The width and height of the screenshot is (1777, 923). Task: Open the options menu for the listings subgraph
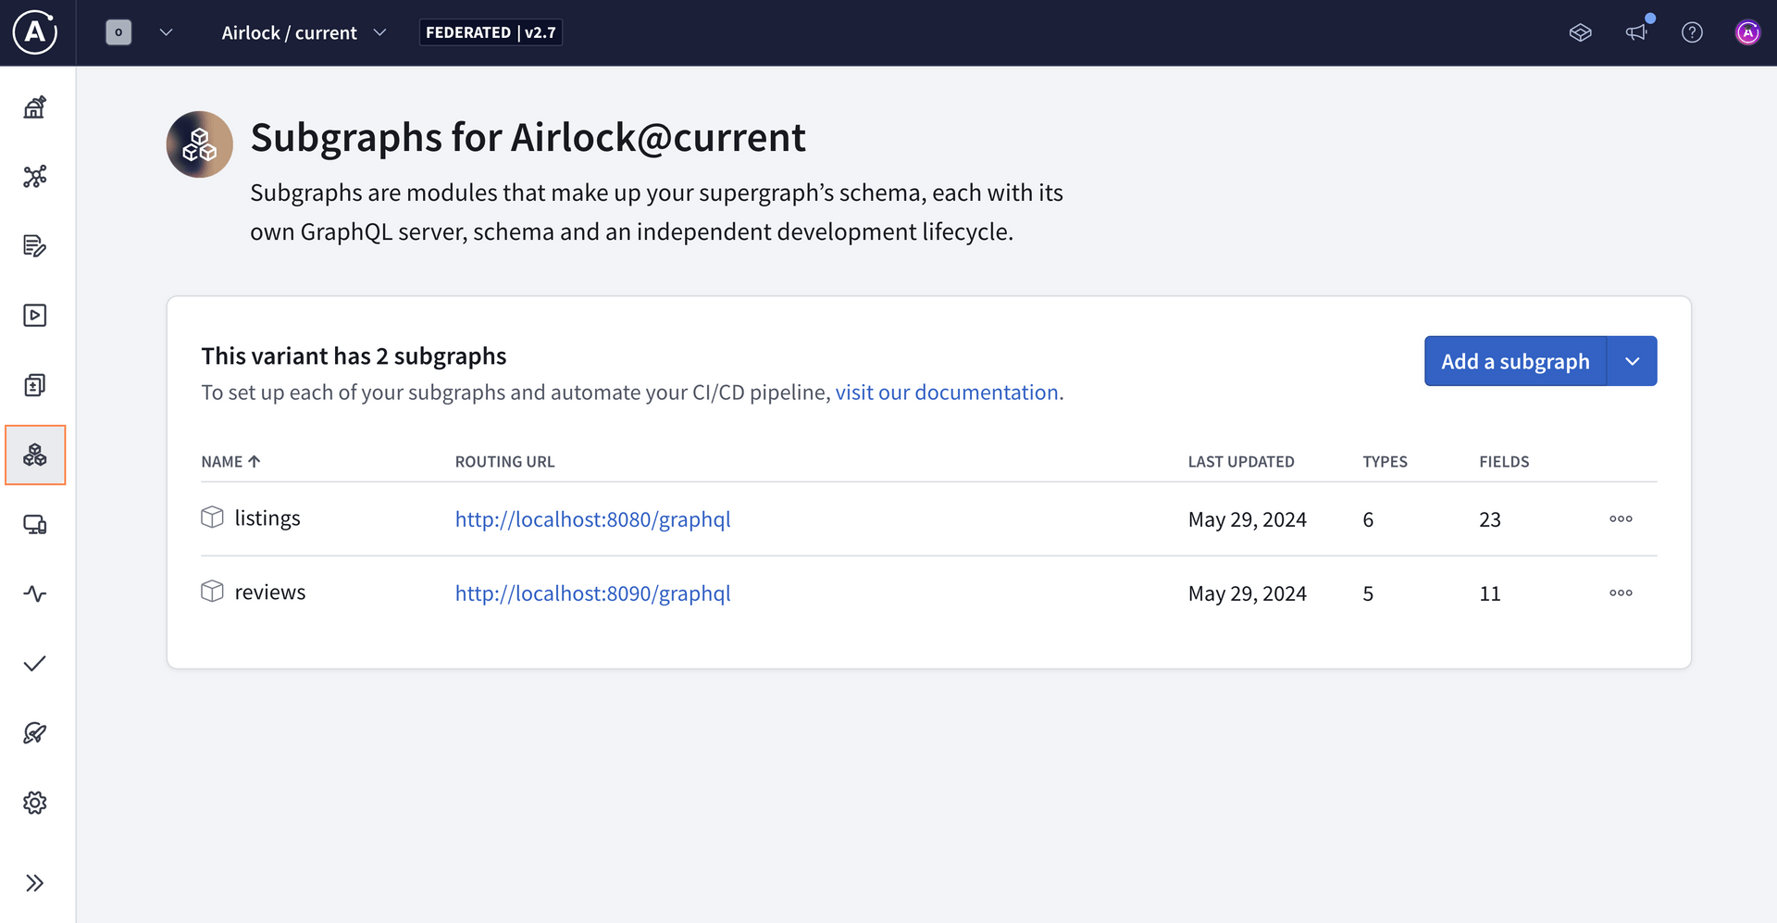[x=1620, y=518]
